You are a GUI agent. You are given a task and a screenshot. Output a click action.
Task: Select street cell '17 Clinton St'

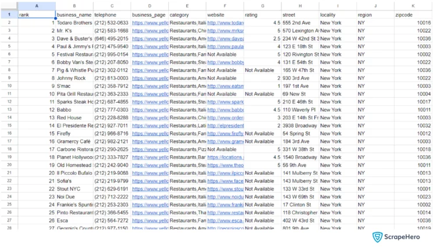coord(300,205)
